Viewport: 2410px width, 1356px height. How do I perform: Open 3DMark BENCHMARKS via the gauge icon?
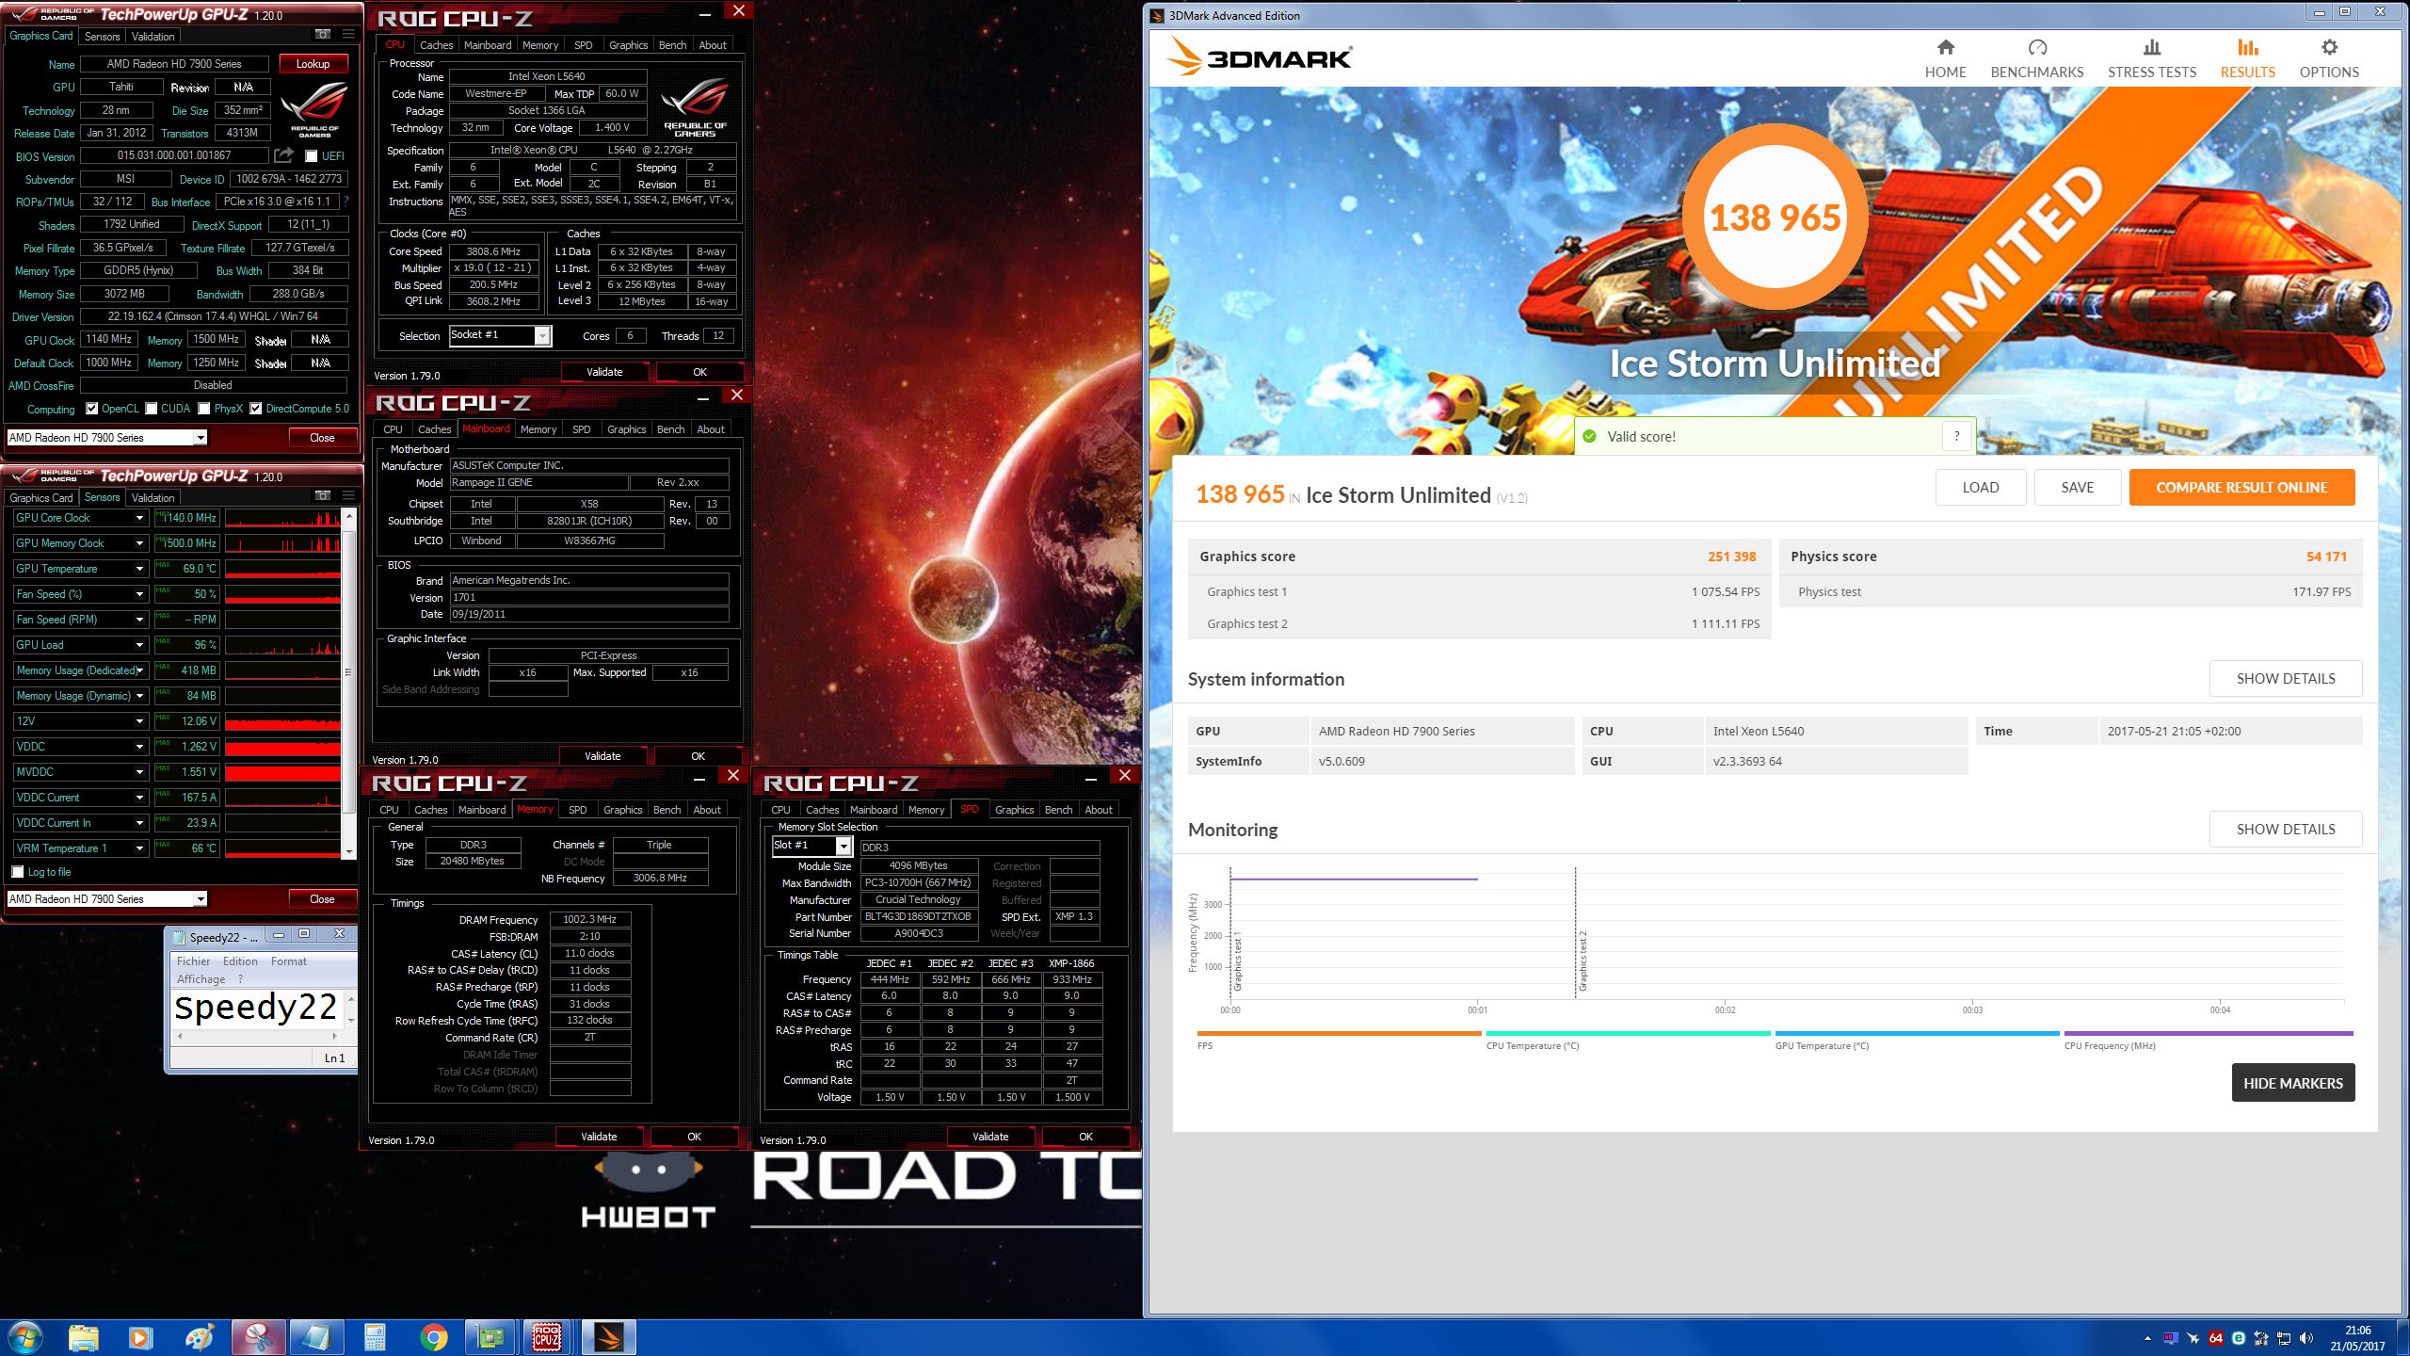click(x=2037, y=47)
